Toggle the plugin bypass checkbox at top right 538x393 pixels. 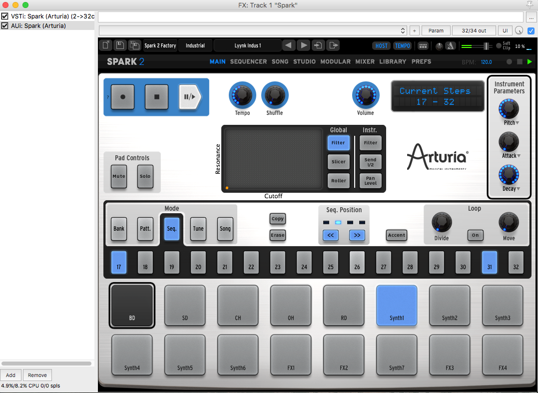531,30
